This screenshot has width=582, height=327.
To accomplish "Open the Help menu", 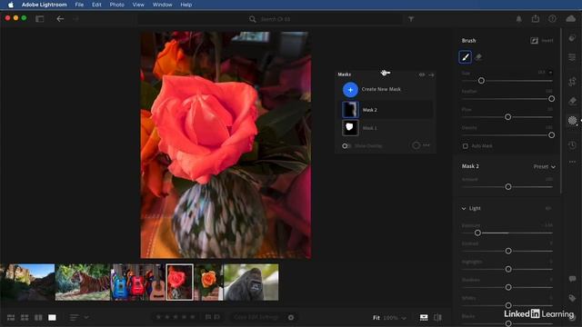I will tap(186, 5).
